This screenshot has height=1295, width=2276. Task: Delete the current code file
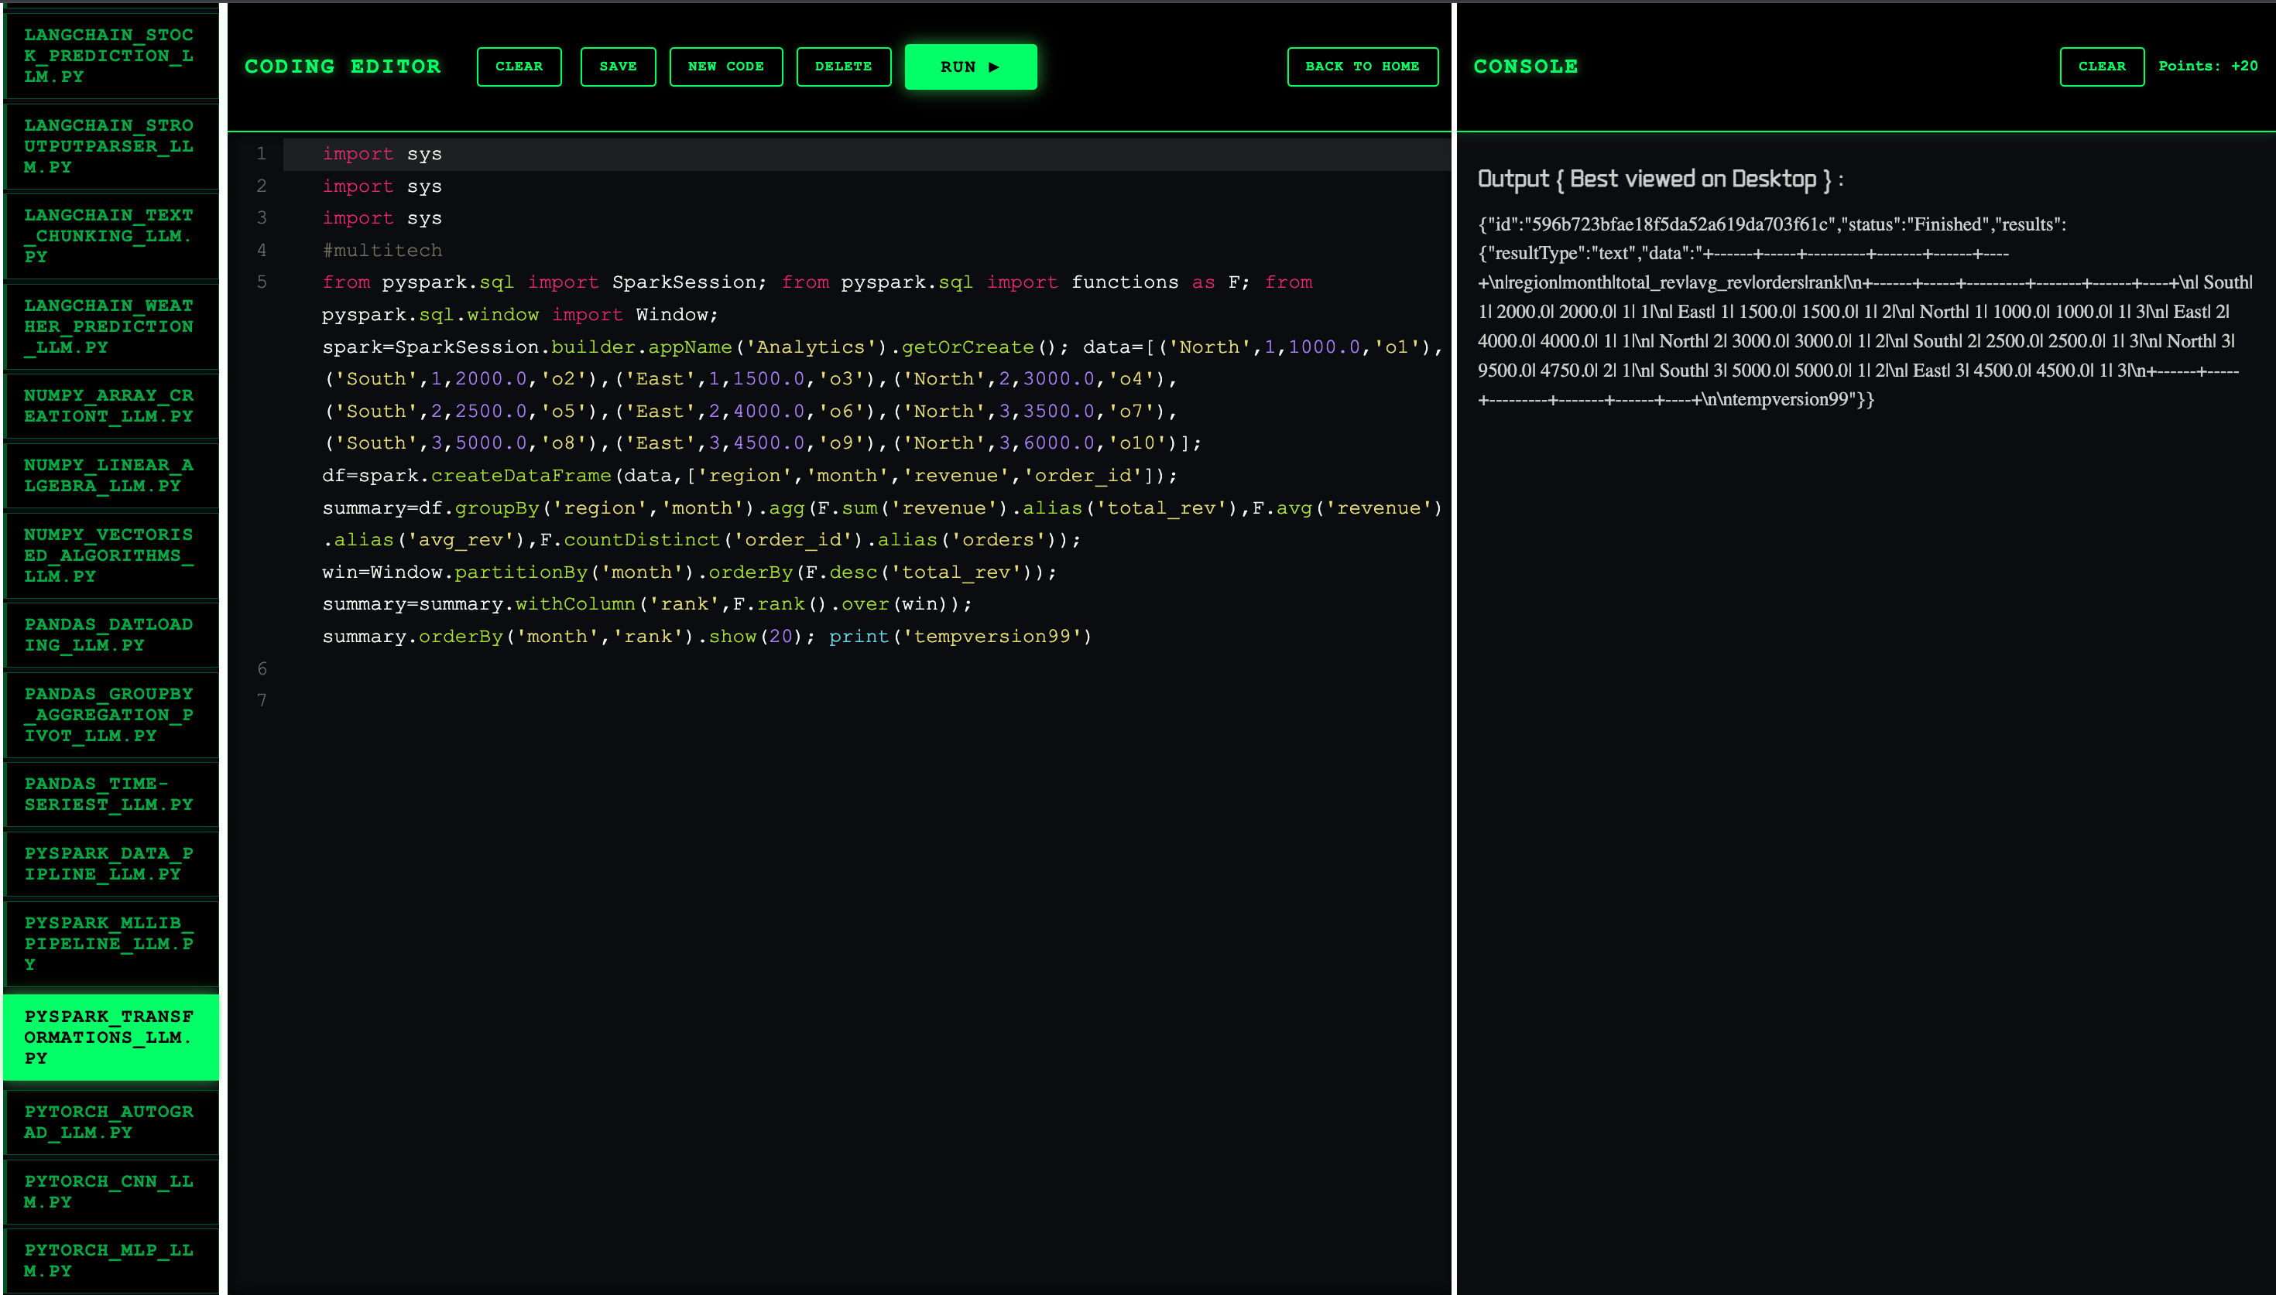click(842, 67)
